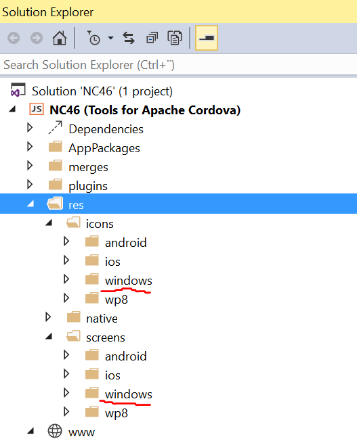Click the Back navigation arrow
Image resolution: width=357 pixels, height=443 pixels.
(14, 38)
